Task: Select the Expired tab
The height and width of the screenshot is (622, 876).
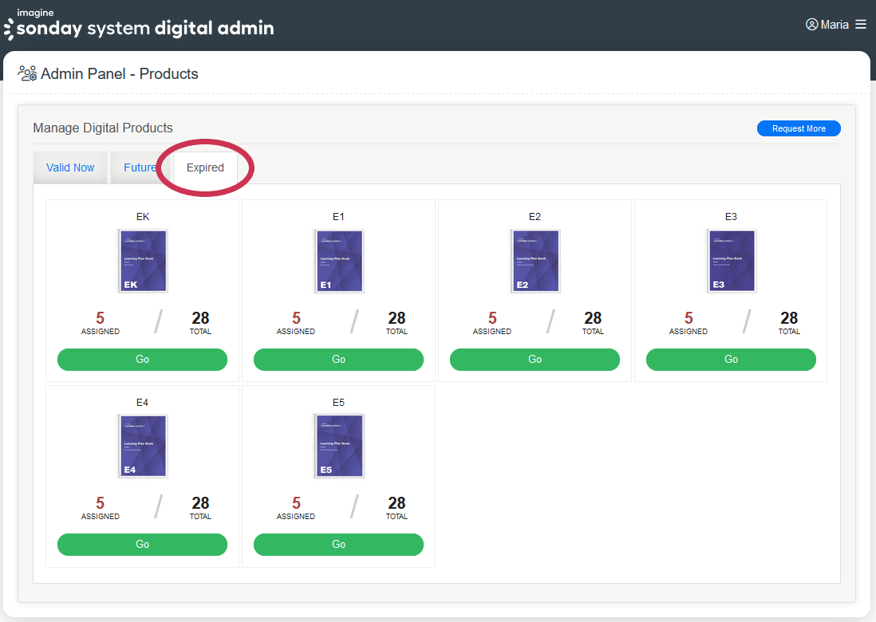Action: pyautogui.click(x=205, y=168)
